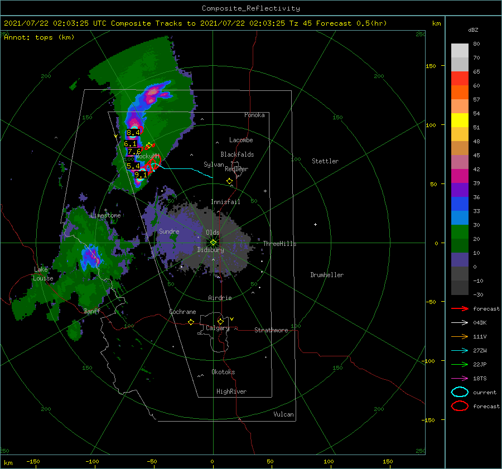Click the HighRiver city label
This screenshot has height=469, width=502.
231,391
